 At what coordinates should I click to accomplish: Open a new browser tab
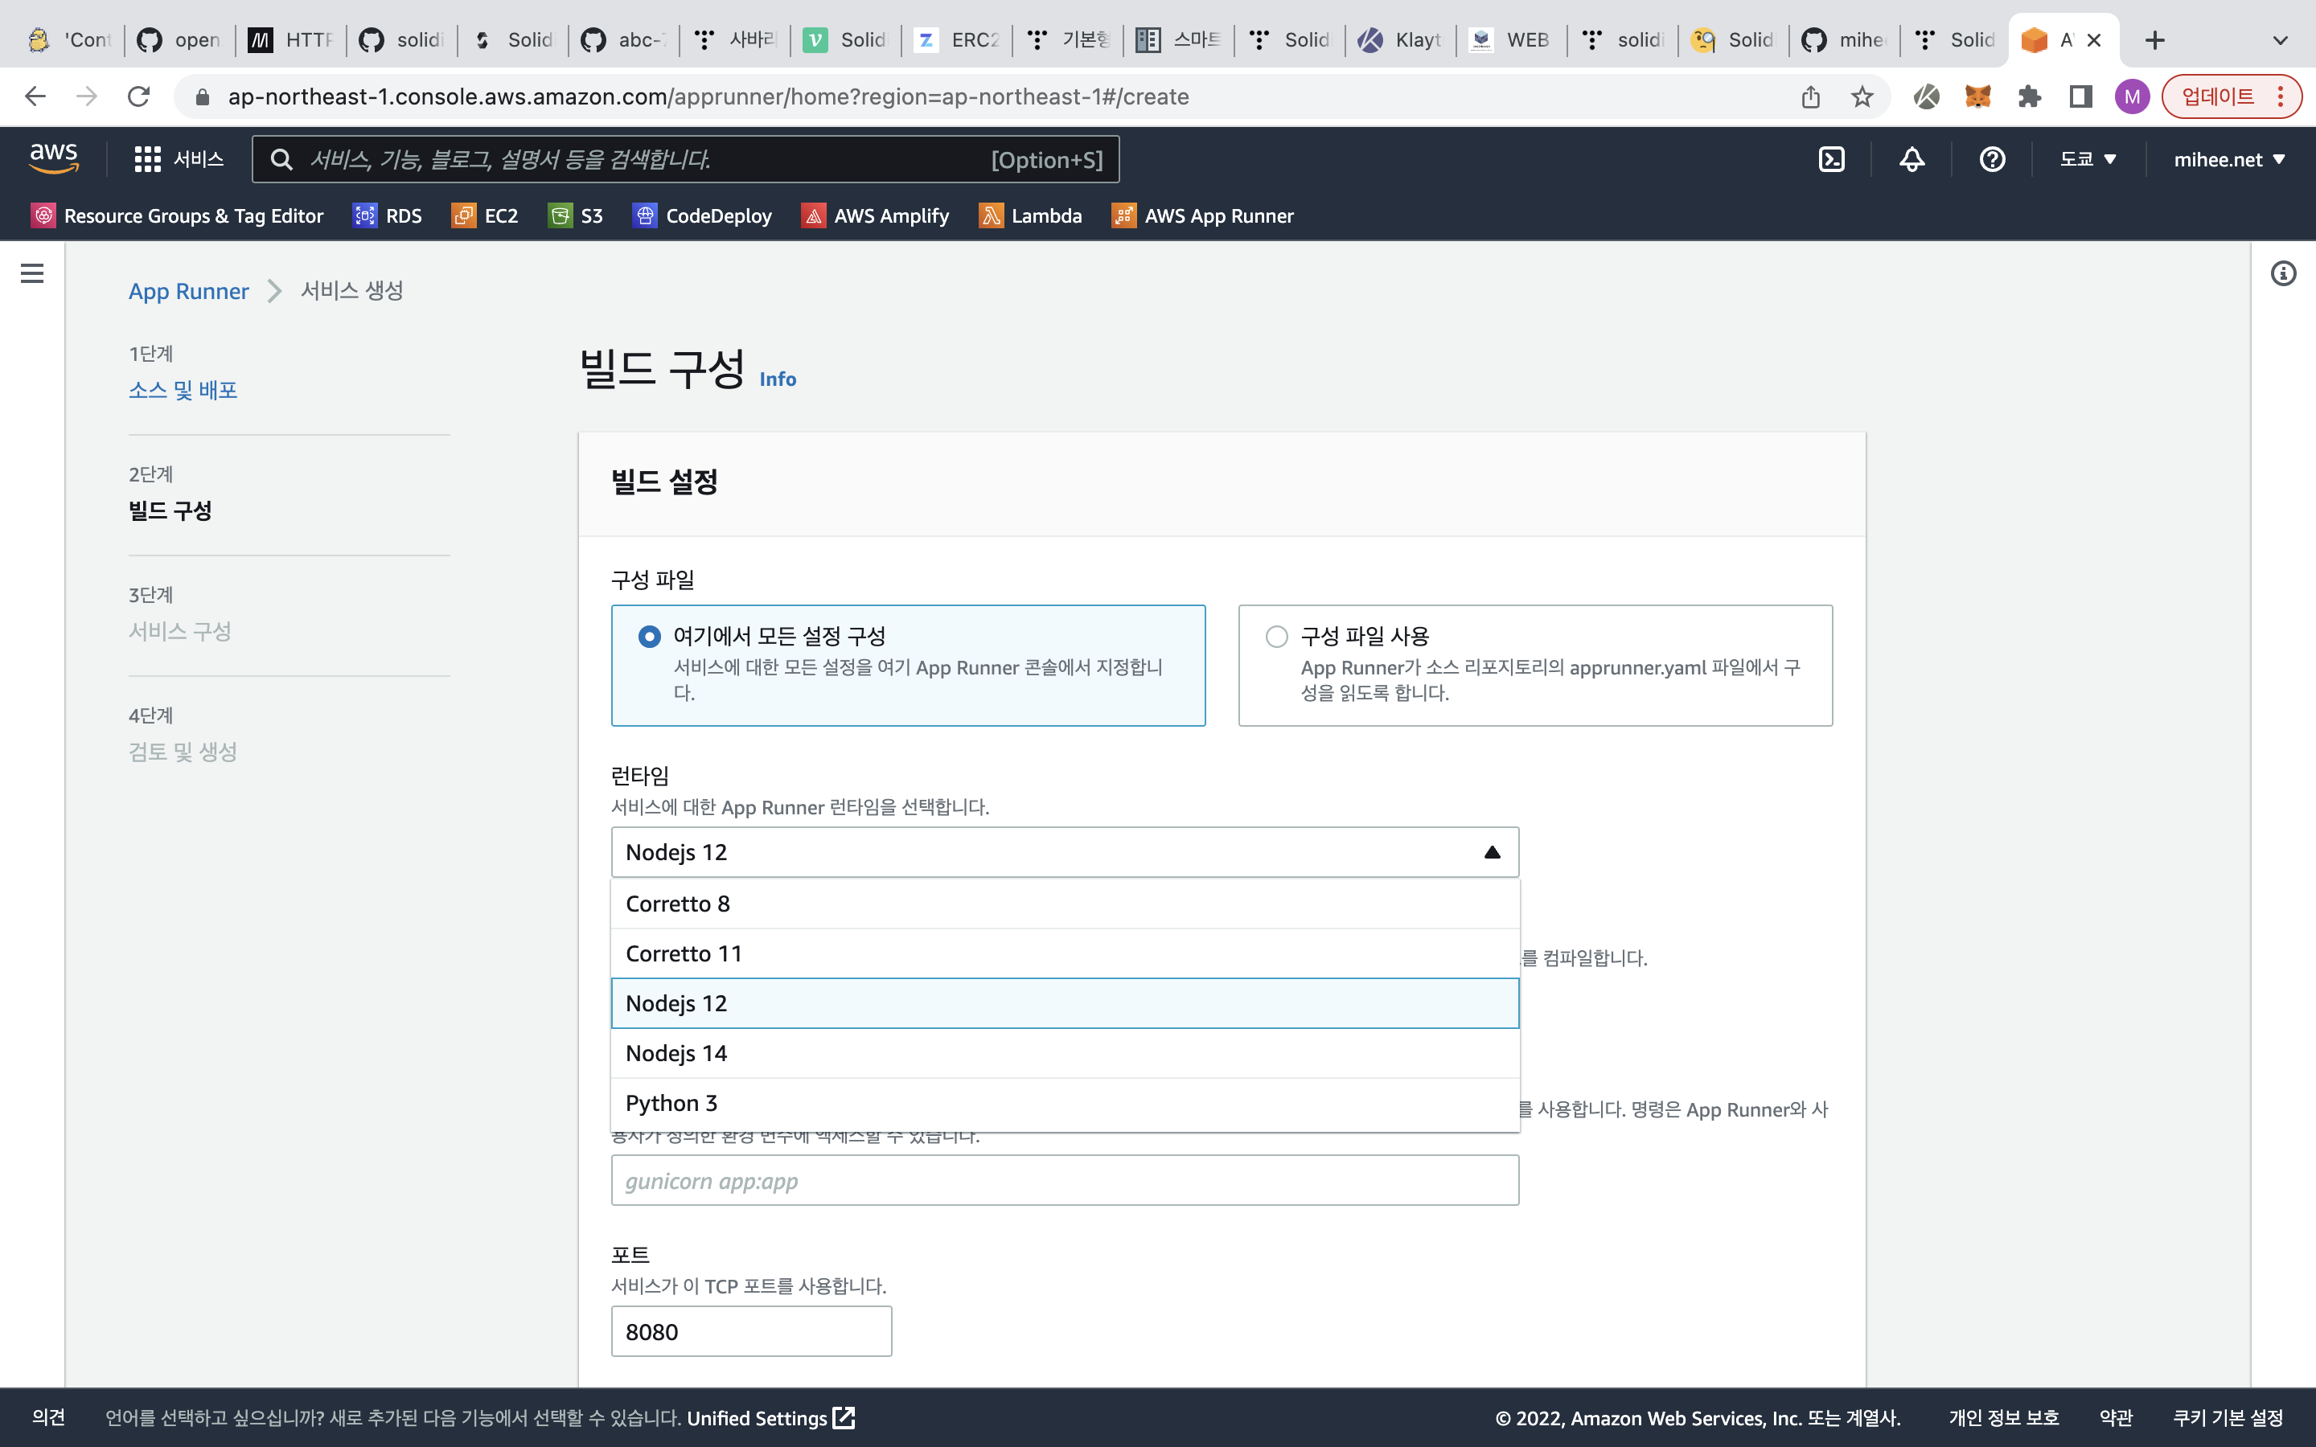[2154, 40]
